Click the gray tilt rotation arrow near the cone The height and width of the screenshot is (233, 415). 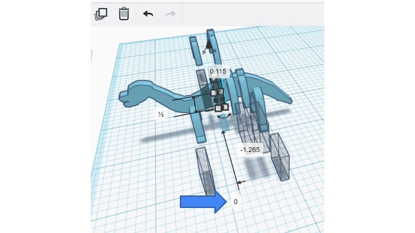[204, 51]
